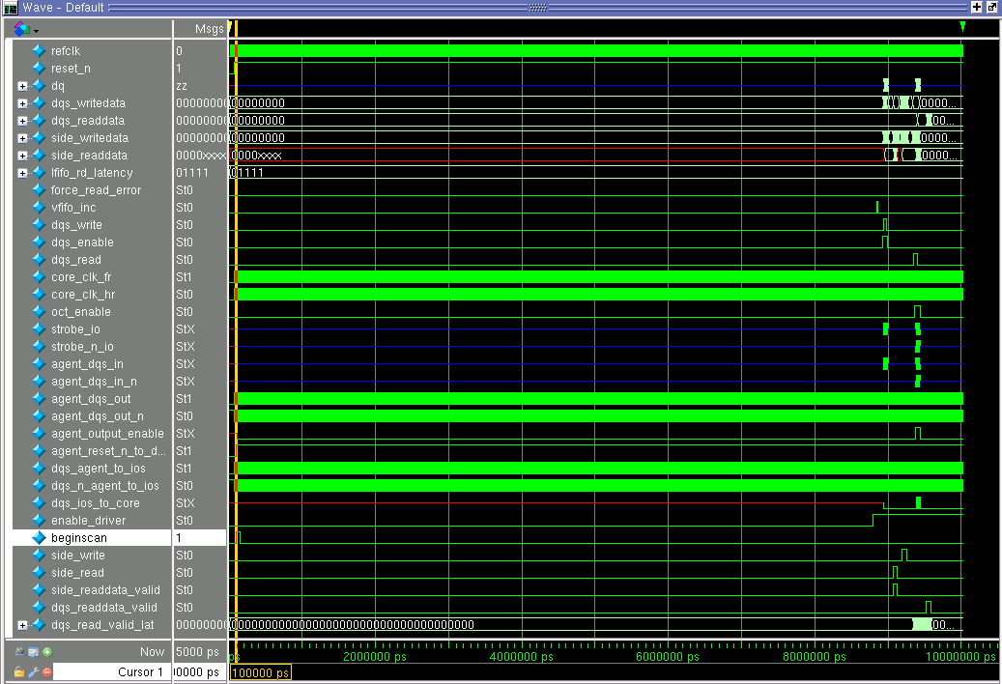1002x684 pixels.
Task: Expand the dqs_writedata bus
Action: click(x=22, y=103)
